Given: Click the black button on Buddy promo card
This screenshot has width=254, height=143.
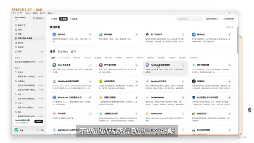Looking at the screenshot, I should pos(38,121).
